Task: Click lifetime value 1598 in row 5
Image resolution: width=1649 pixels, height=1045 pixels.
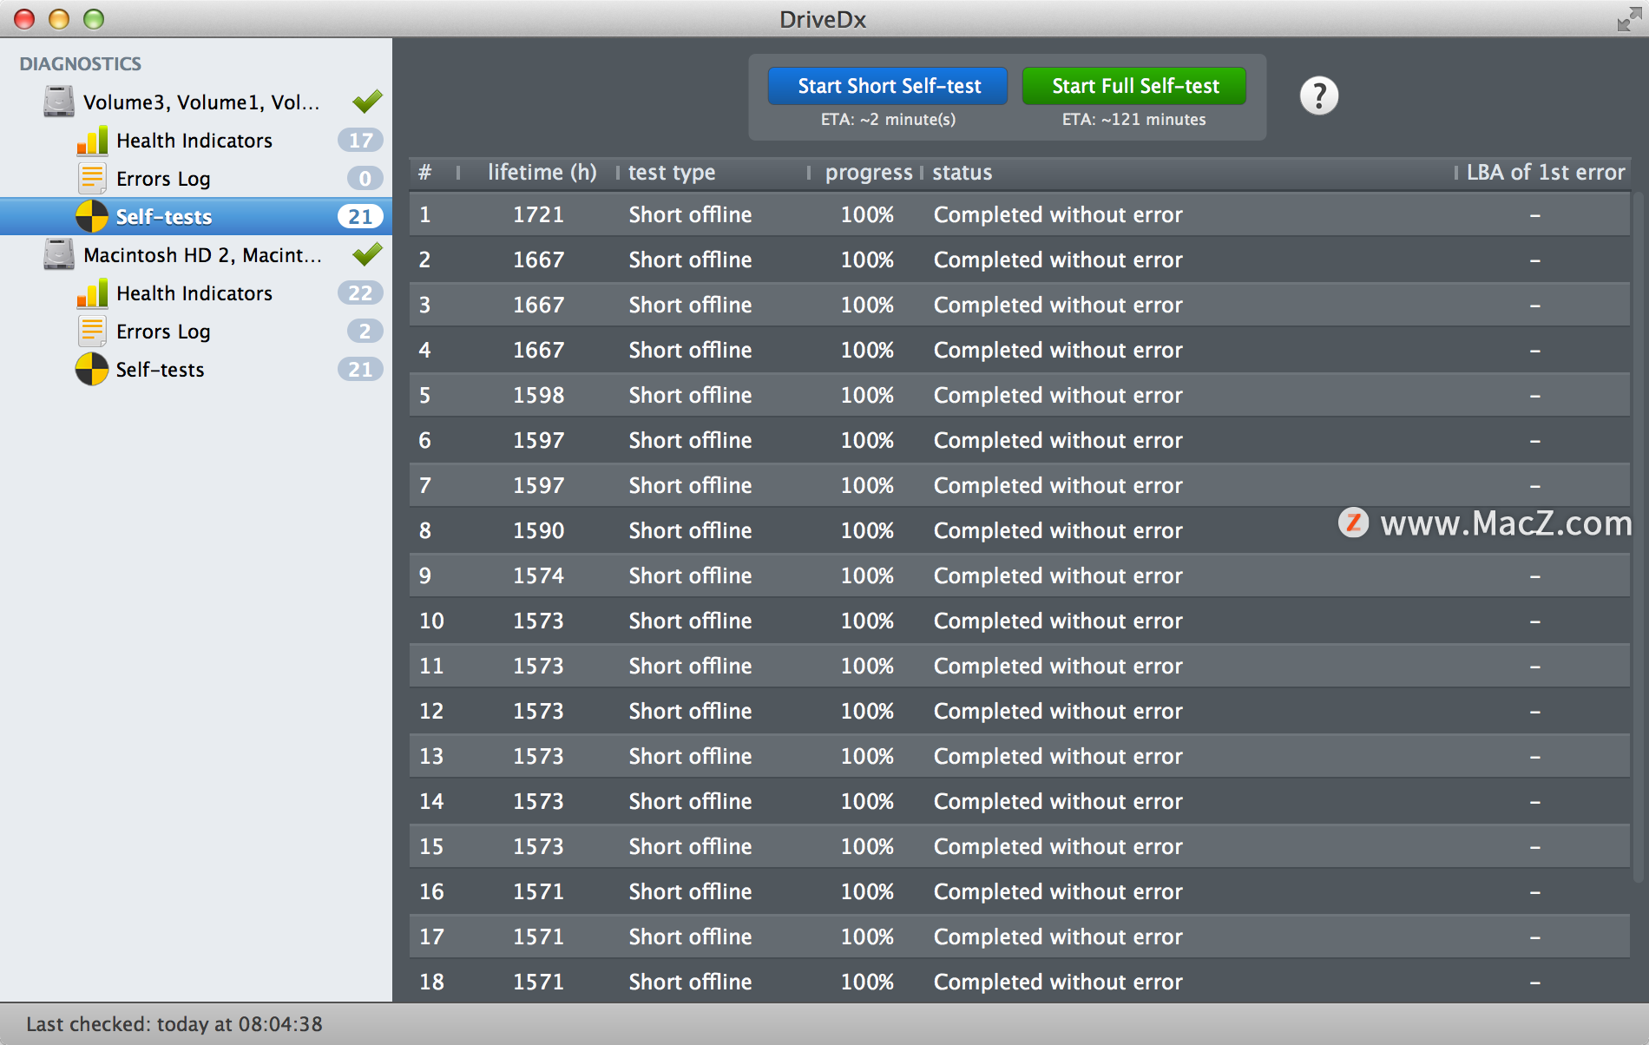Action: pyautogui.click(x=538, y=395)
